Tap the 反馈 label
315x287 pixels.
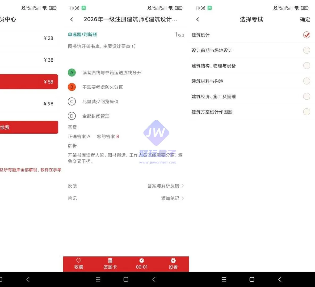click(x=72, y=186)
